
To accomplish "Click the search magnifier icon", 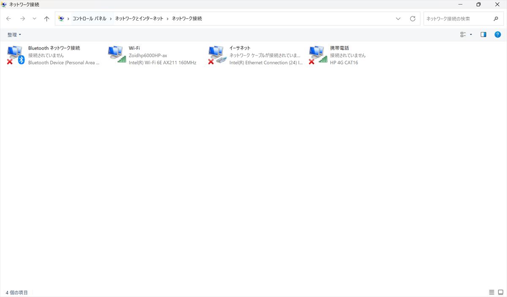I will click(496, 19).
